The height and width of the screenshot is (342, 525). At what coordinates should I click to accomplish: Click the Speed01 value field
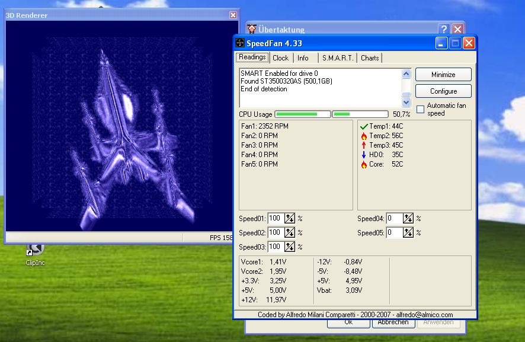[276, 218]
